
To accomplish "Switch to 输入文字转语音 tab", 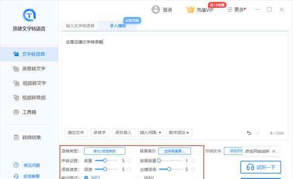I will point(80,26).
